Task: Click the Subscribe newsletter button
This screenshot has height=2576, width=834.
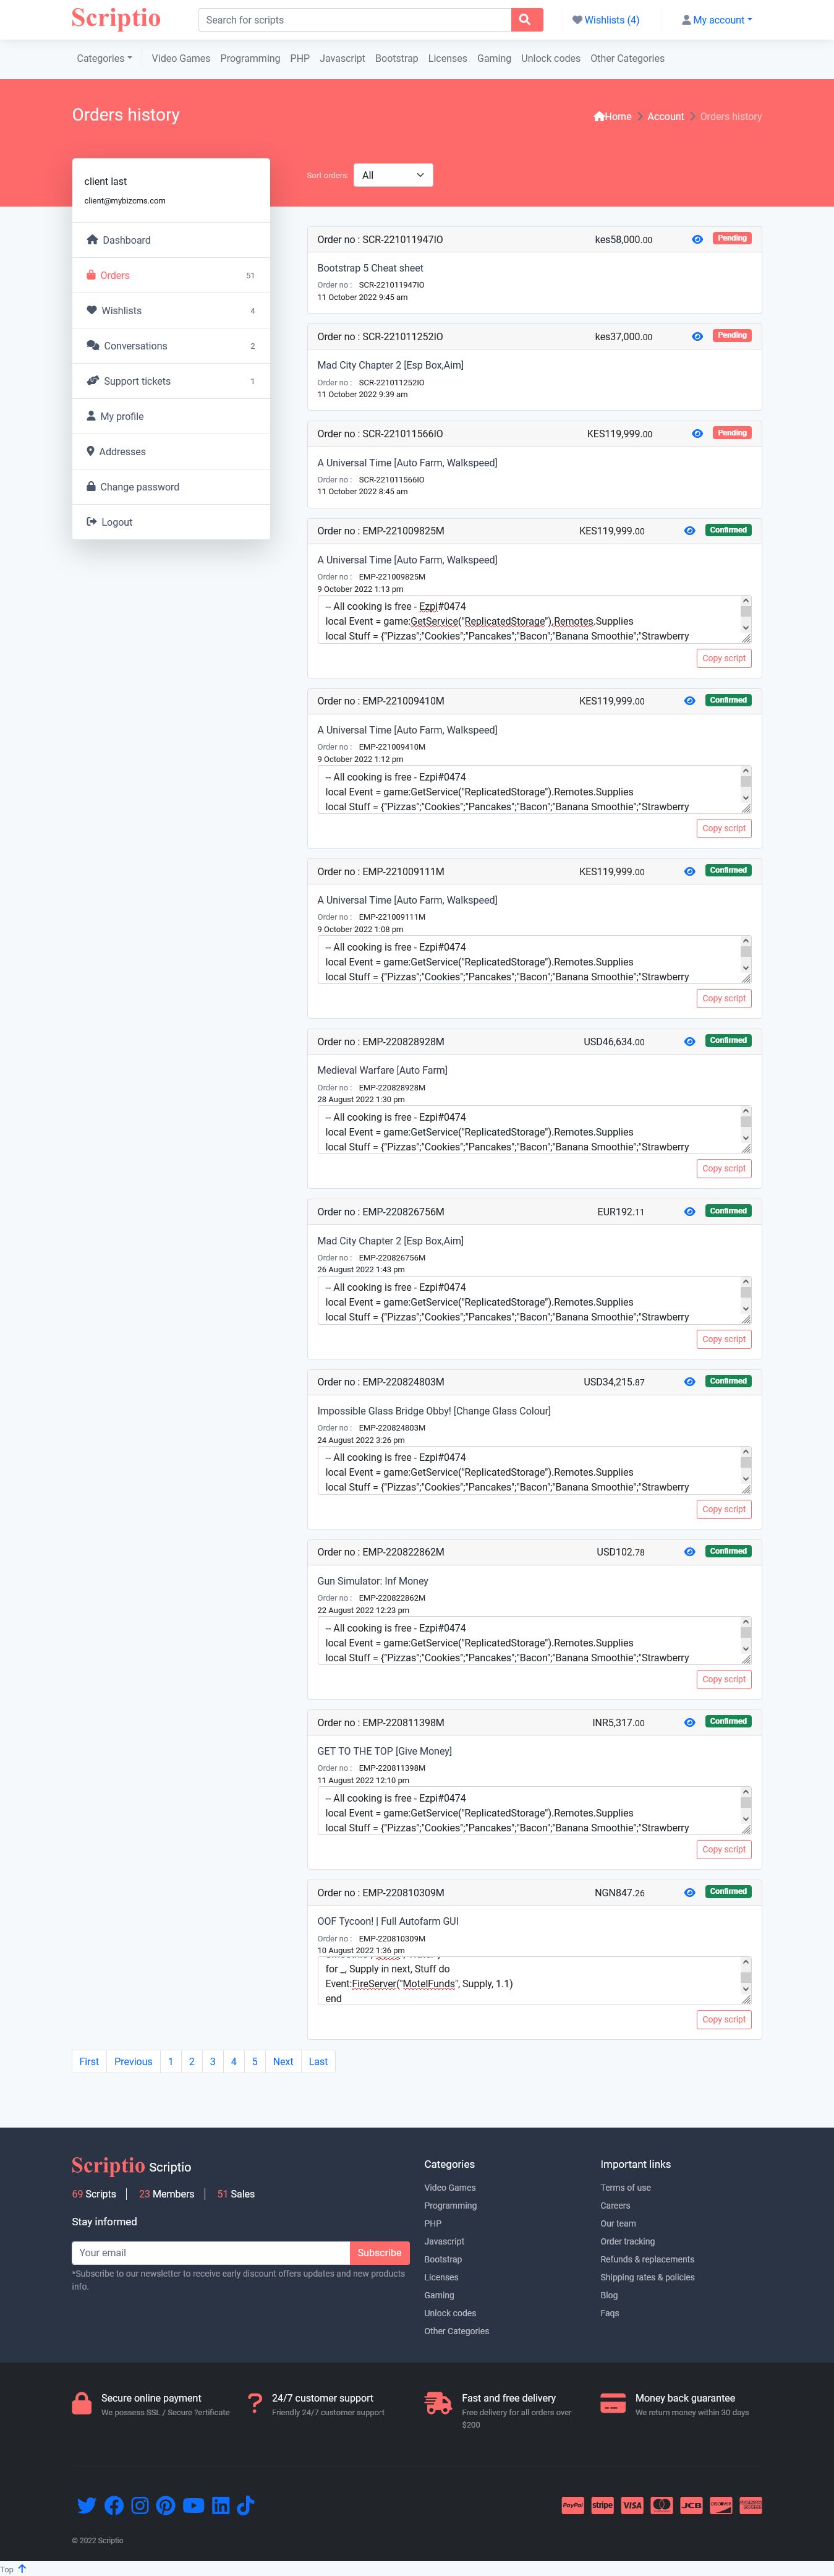Action: pyautogui.click(x=379, y=2252)
